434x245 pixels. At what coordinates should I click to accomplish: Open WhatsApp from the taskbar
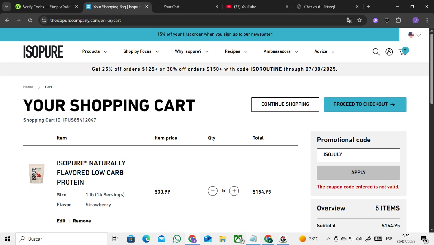coord(177,239)
